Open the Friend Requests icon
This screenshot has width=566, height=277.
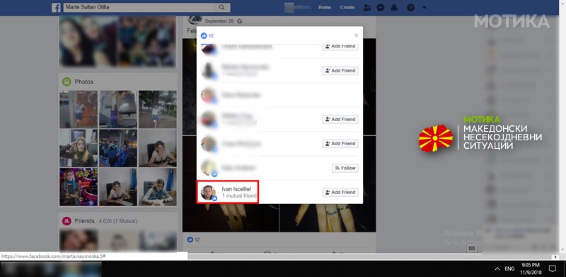[x=367, y=8]
